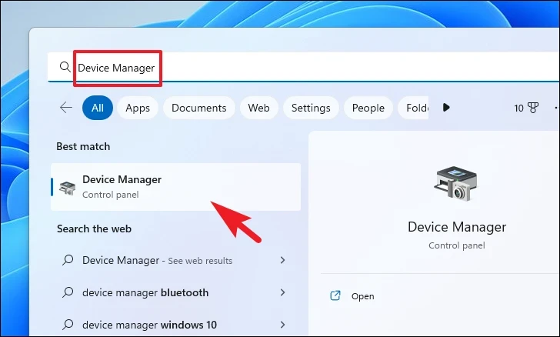Open Device Manager best match result
This screenshot has width=560, height=337.
click(175, 187)
